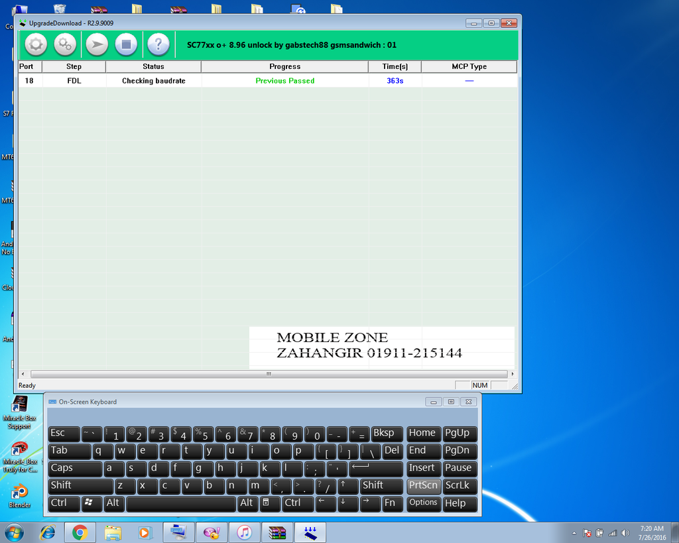Viewport: 679px width, 543px height.
Task: Click the Status column header
Action: (153, 66)
